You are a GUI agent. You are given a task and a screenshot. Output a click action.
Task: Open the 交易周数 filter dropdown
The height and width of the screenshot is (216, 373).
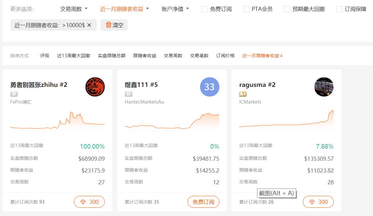(74, 9)
